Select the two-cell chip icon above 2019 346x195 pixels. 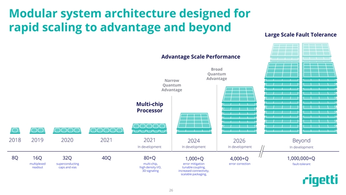coord(37,130)
